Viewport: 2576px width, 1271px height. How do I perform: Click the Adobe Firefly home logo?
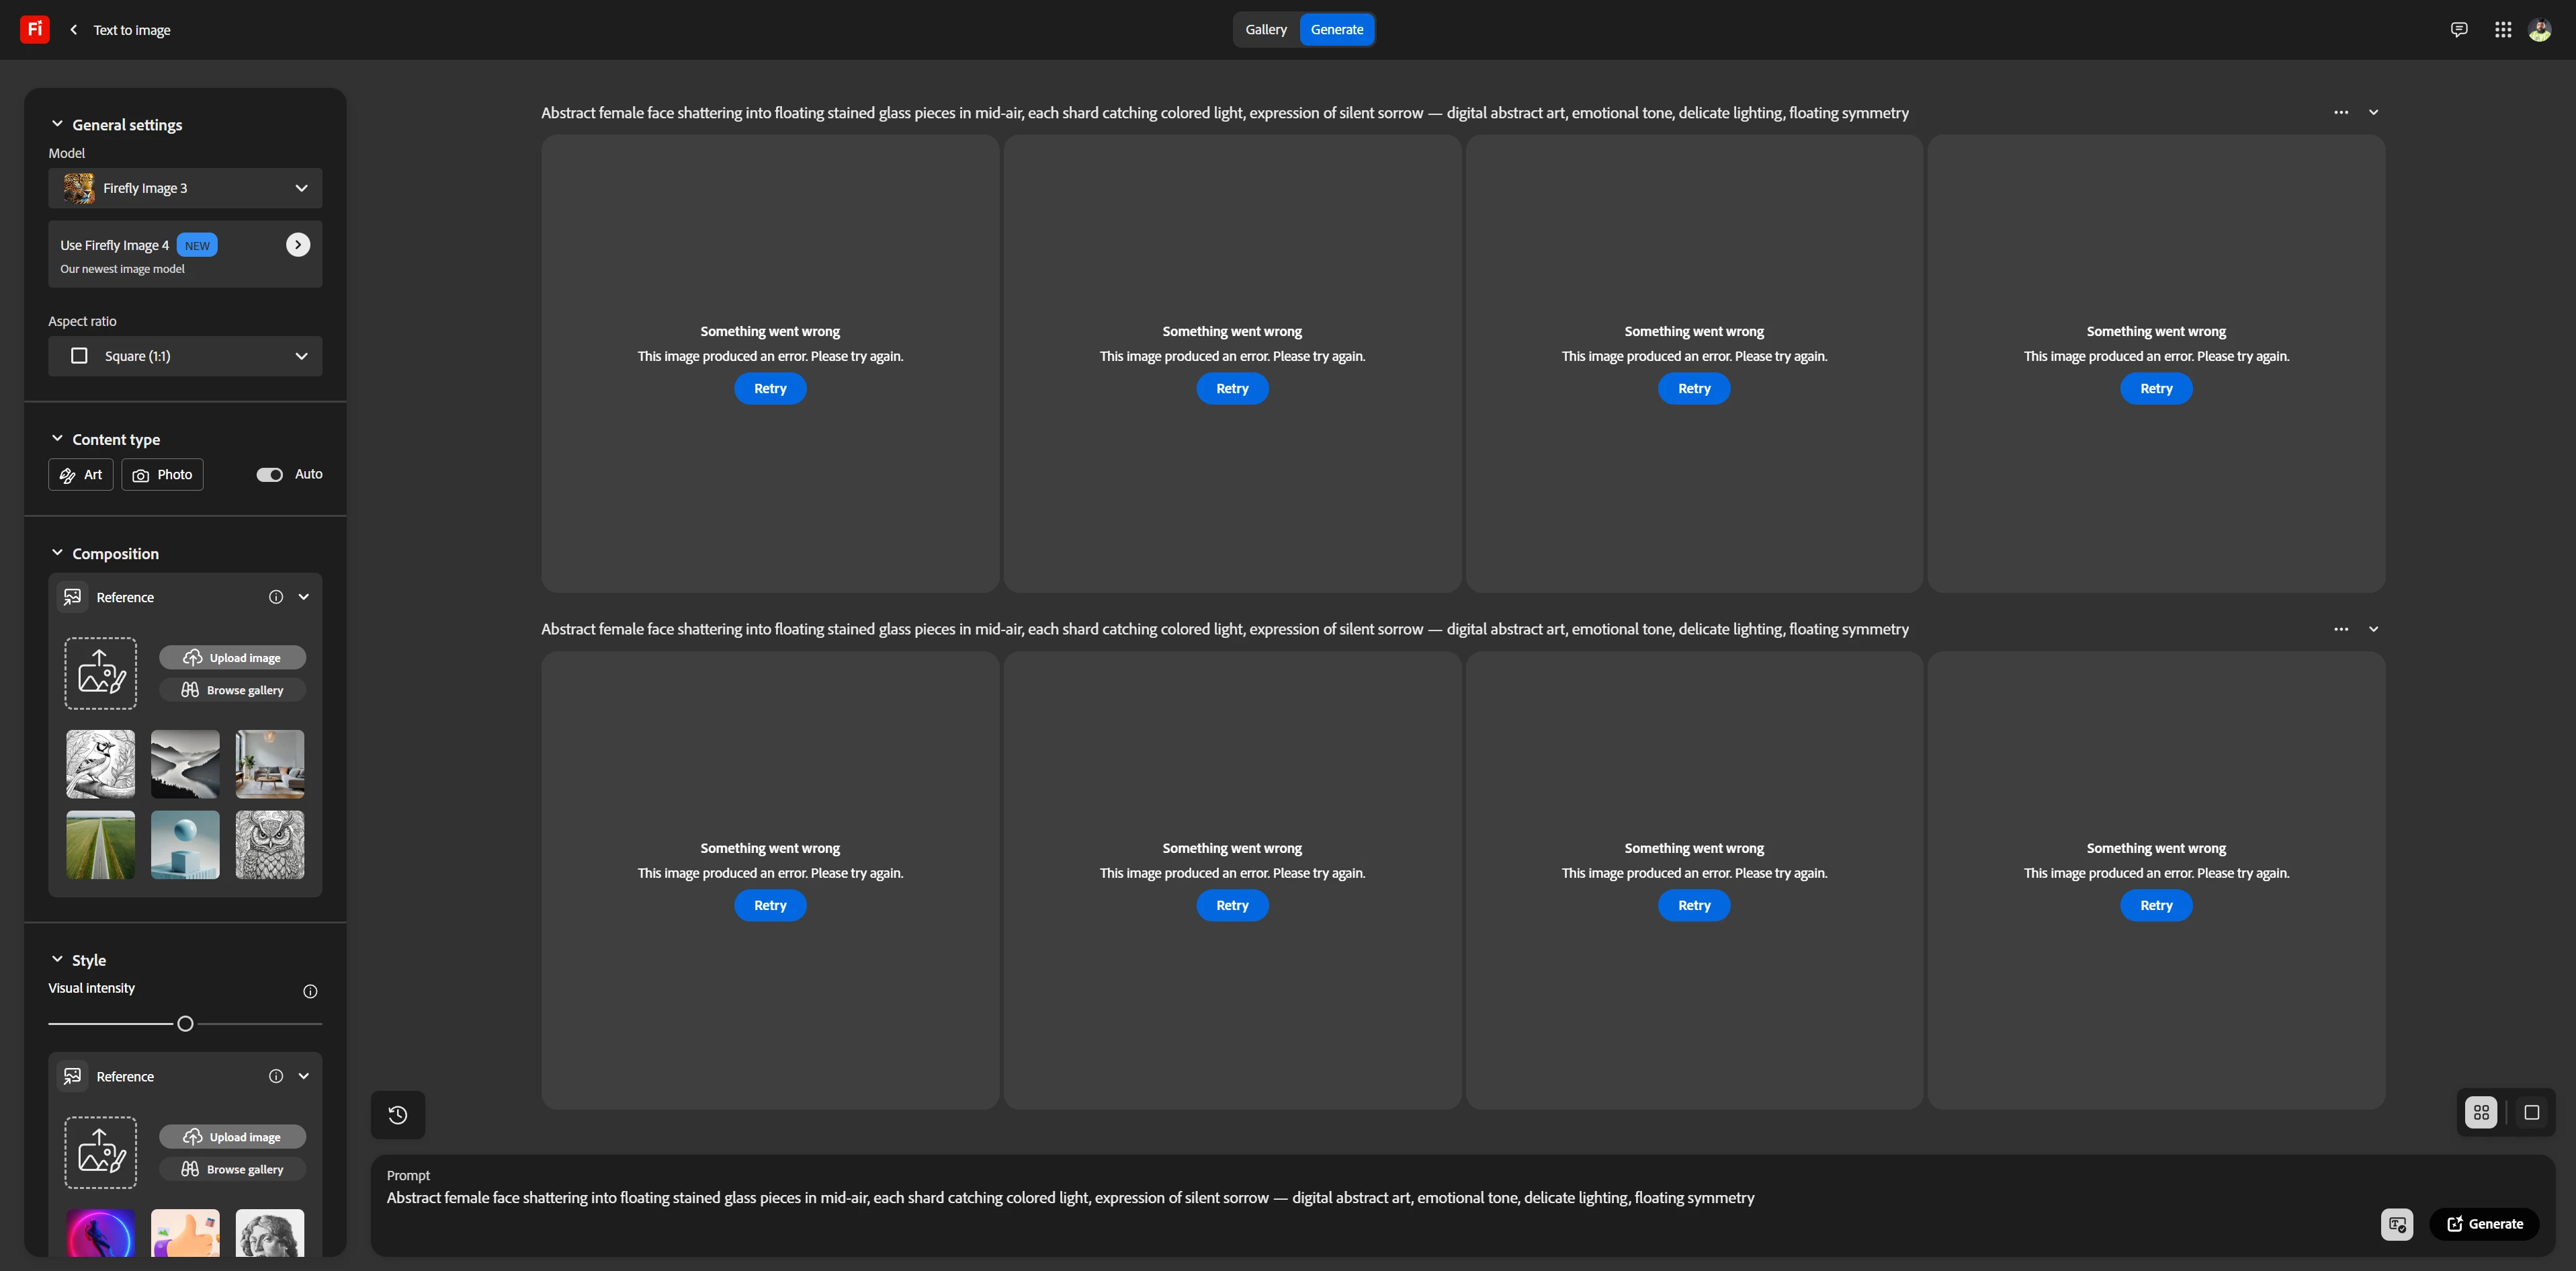[34, 29]
